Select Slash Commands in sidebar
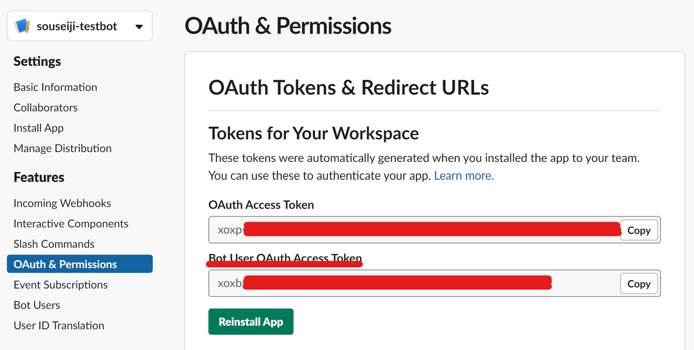 [54, 244]
